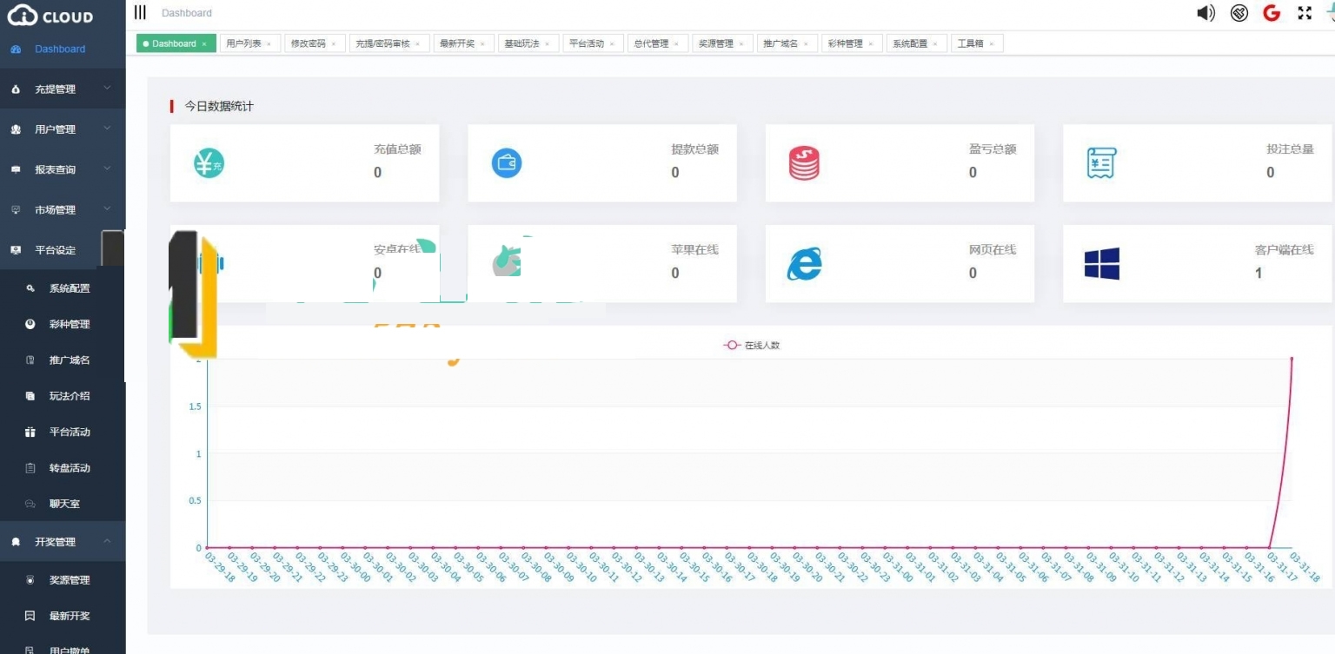The image size is (1335, 654).
Task: Open 聊天室 in the sidebar
Action: click(64, 504)
